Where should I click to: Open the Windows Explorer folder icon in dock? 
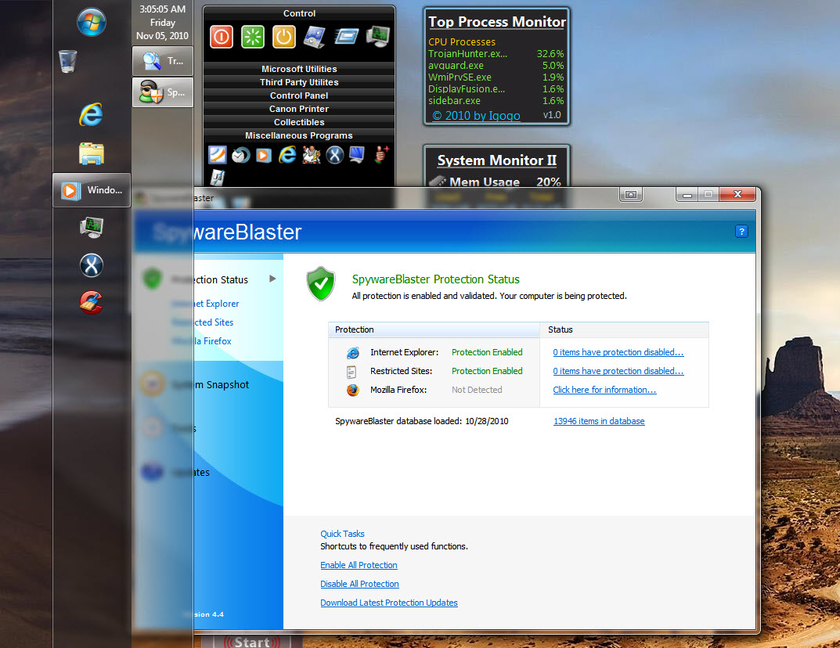pos(92,153)
